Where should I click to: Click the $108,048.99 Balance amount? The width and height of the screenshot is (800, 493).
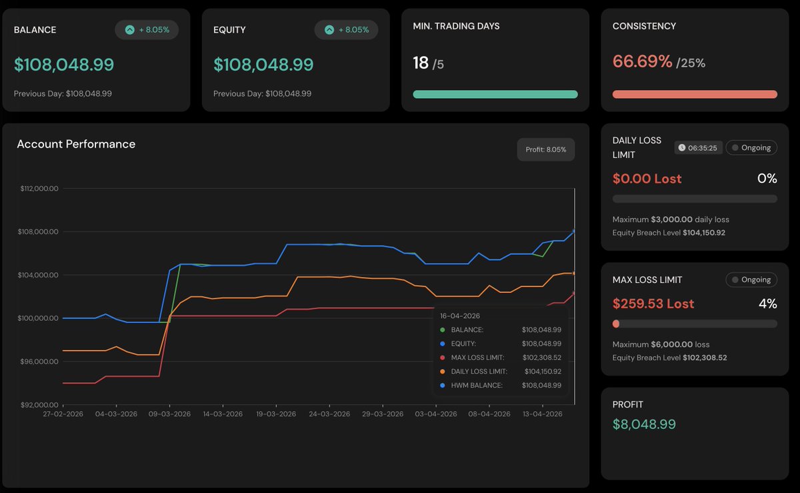[64, 65]
